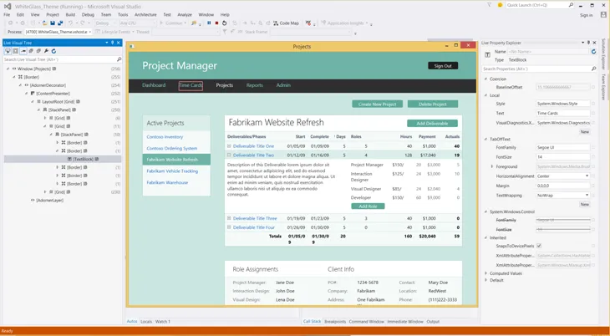Toggle the SnapsToDevicePixels checkbox
This screenshot has height=336, width=610.
(x=539, y=246)
